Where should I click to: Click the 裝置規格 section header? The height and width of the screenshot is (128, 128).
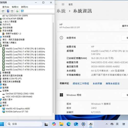(x=93, y=38)
